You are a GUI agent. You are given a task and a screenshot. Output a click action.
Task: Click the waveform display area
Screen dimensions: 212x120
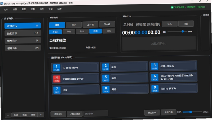click(x=159, y=43)
